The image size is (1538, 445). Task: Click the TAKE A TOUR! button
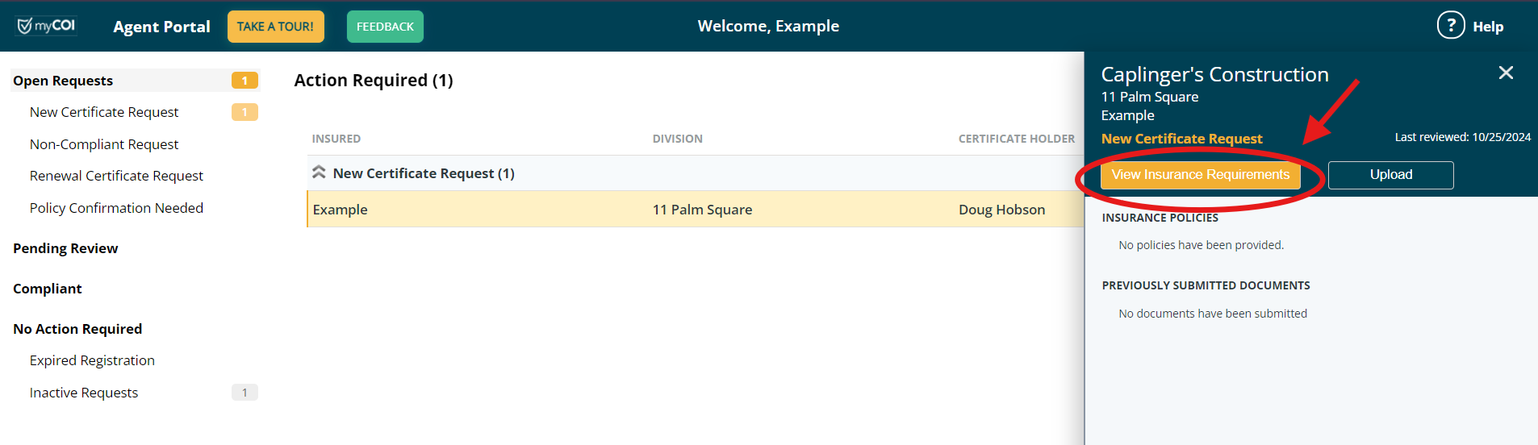pyautogui.click(x=275, y=27)
